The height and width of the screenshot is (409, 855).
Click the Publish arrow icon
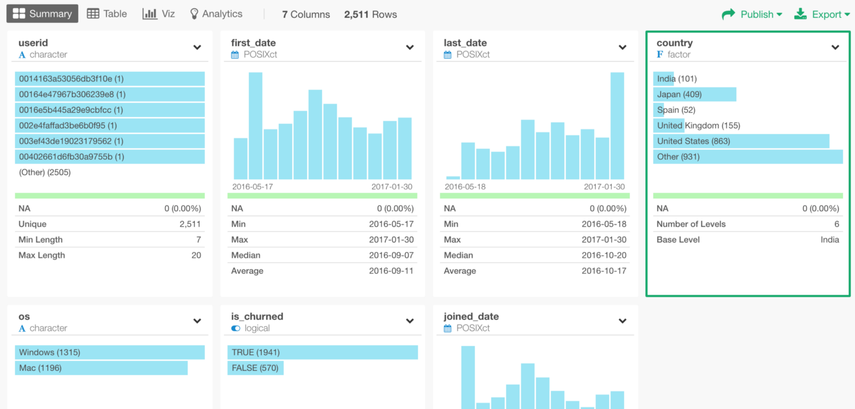click(728, 14)
